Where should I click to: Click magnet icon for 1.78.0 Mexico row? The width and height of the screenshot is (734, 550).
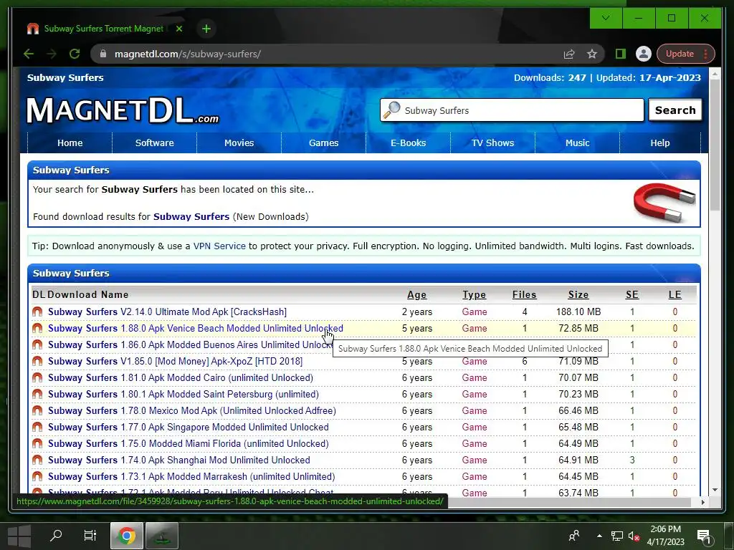click(x=37, y=410)
